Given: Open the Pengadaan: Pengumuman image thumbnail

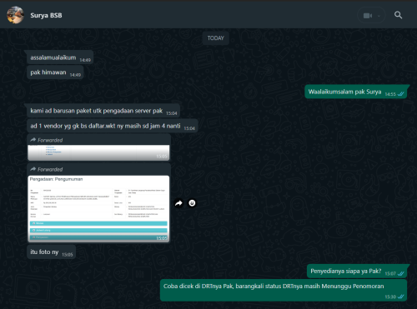Looking at the screenshot, I should (98, 208).
